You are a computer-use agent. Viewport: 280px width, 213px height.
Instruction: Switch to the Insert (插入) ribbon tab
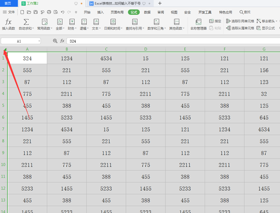coord(100,12)
